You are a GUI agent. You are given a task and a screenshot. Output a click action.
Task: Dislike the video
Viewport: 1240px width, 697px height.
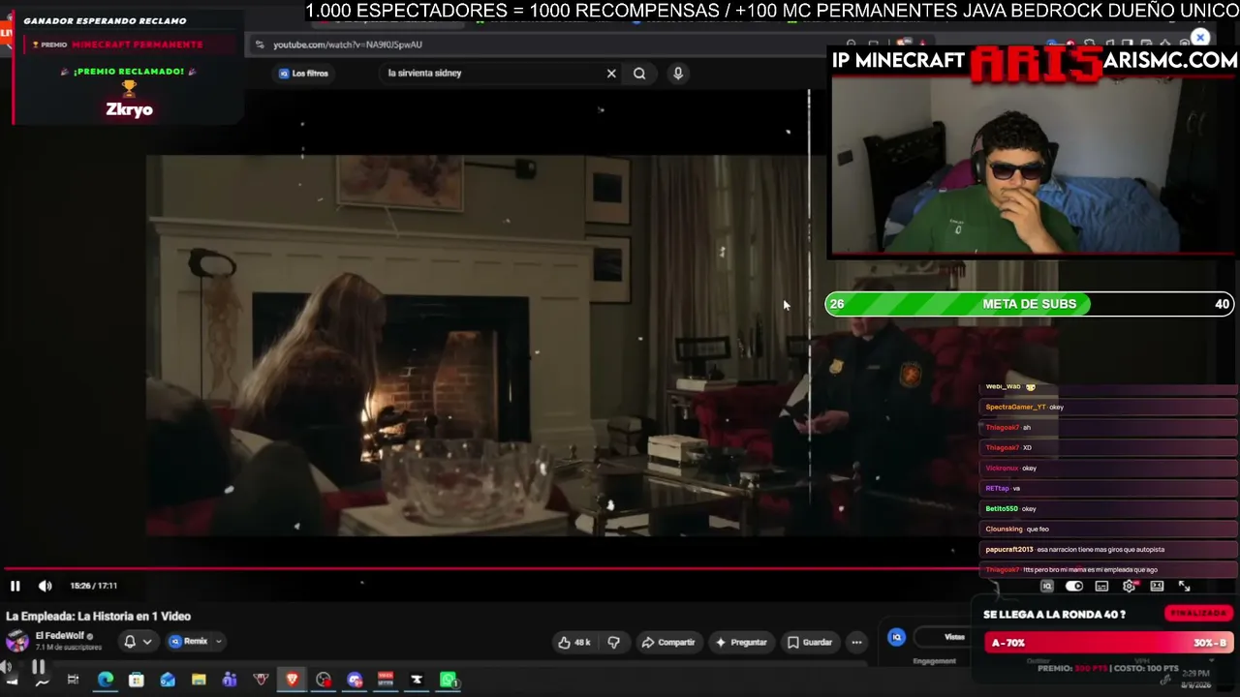tap(613, 642)
